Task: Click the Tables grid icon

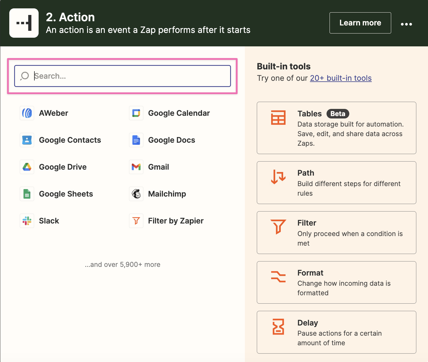Action: click(278, 118)
